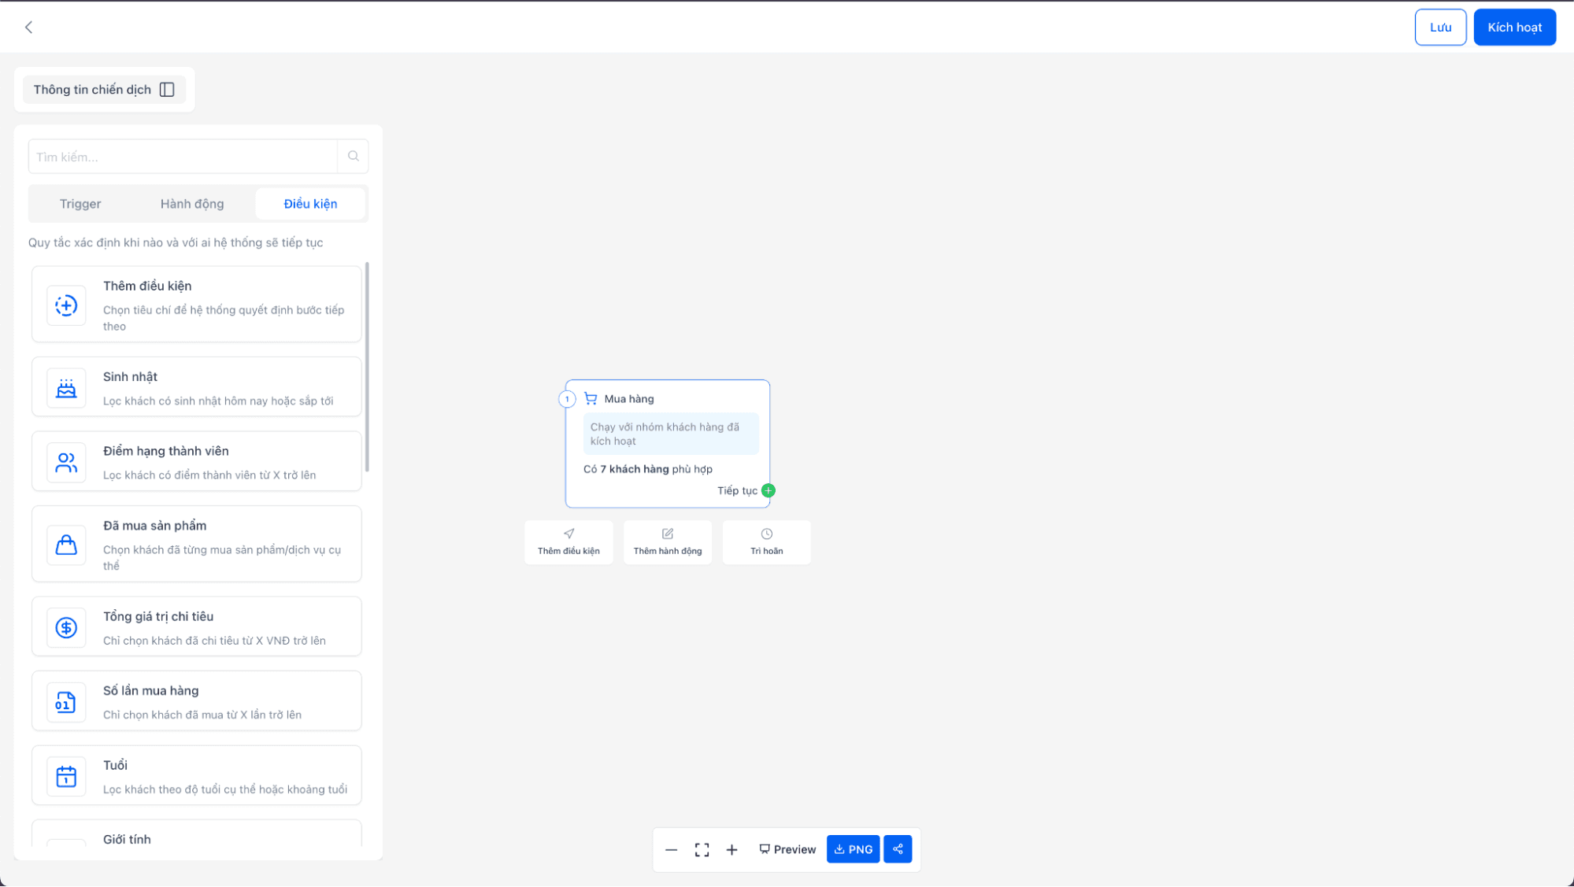The image size is (1574, 887).
Task: Click the shopping cart icon on Mua hàng node
Action: (x=591, y=398)
